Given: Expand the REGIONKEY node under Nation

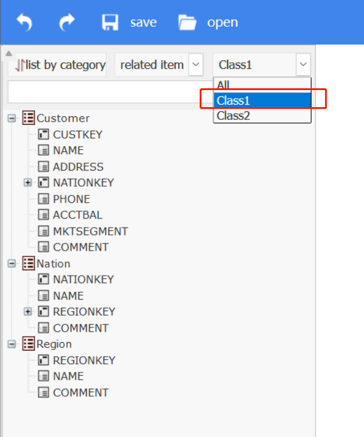Looking at the screenshot, I should (x=27, y=311).
